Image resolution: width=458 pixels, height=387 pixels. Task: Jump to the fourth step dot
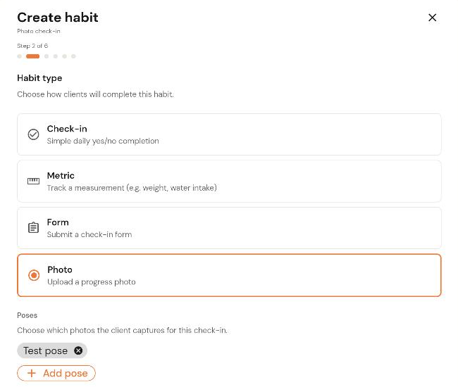[56, 56]
